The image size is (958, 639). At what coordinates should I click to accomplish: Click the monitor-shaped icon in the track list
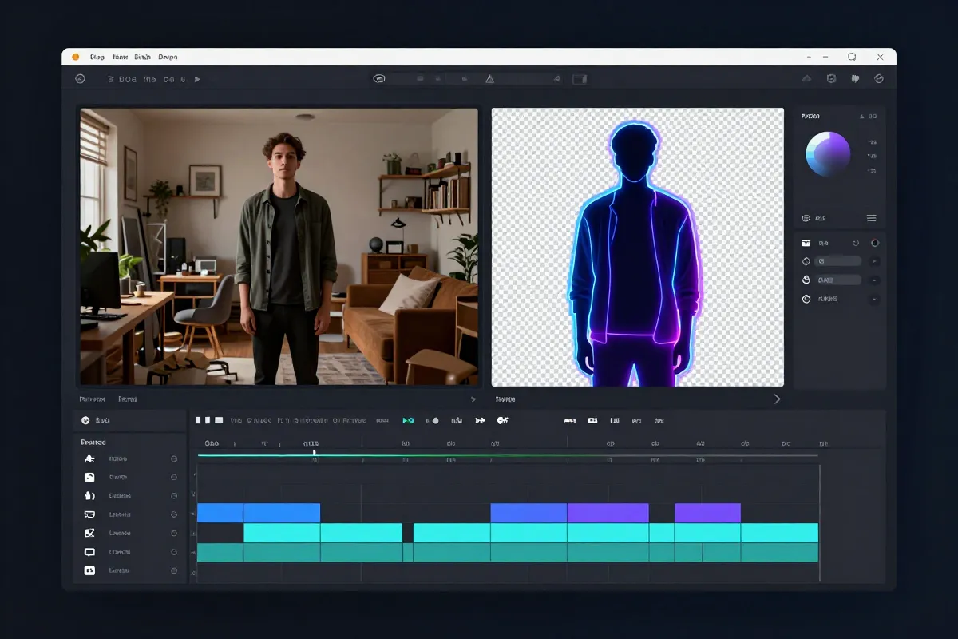[89, 552]
